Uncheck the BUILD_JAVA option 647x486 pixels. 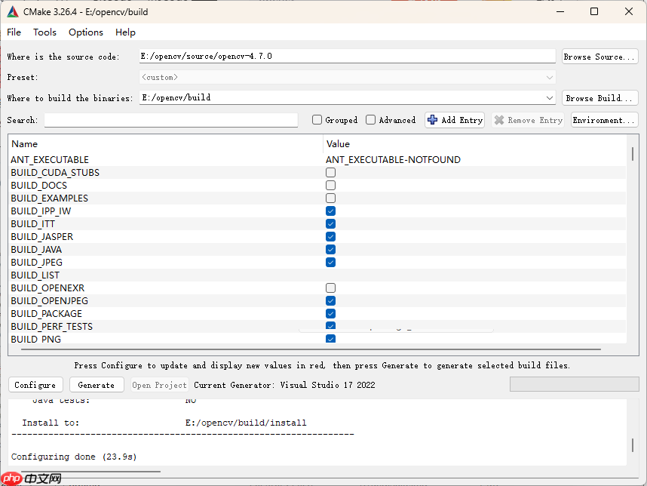(330, 249)
